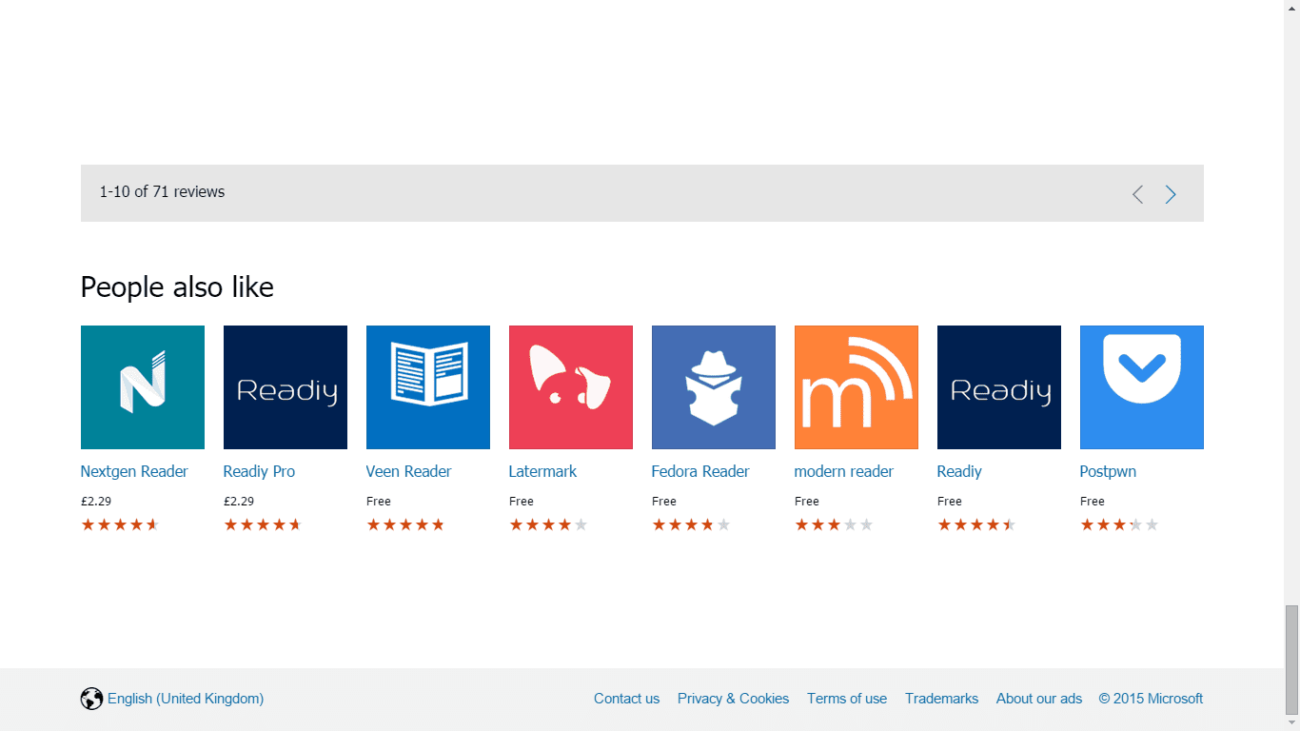Image resolution: width=1300 pixels, height=731 pixels.
Task: Click the Free label under Fedora Reader
Action: tap(664, 501)
